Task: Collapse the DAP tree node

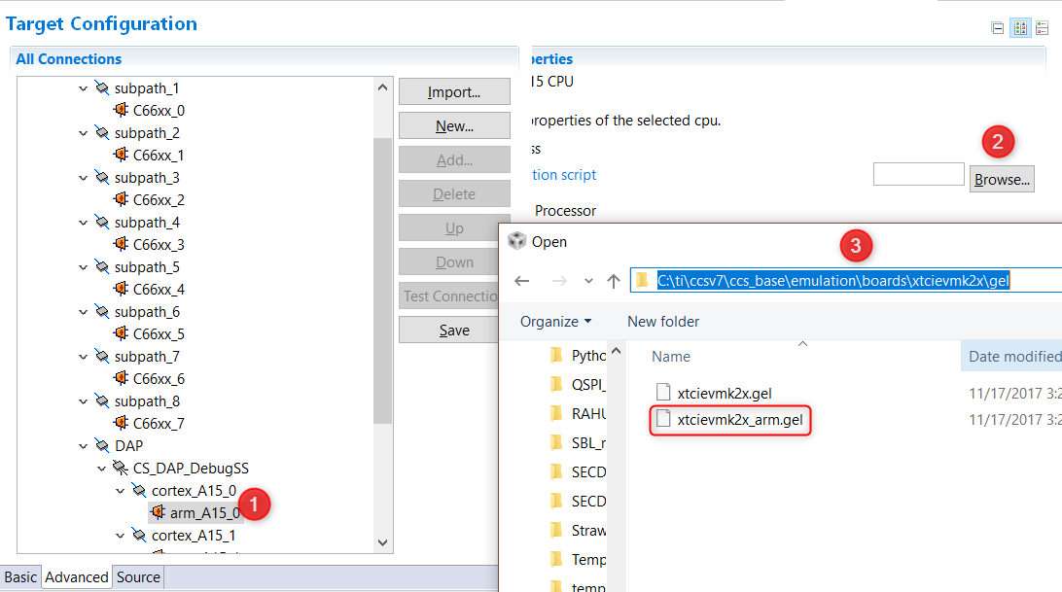Action: pyautogui.click(x=83, y=446)
